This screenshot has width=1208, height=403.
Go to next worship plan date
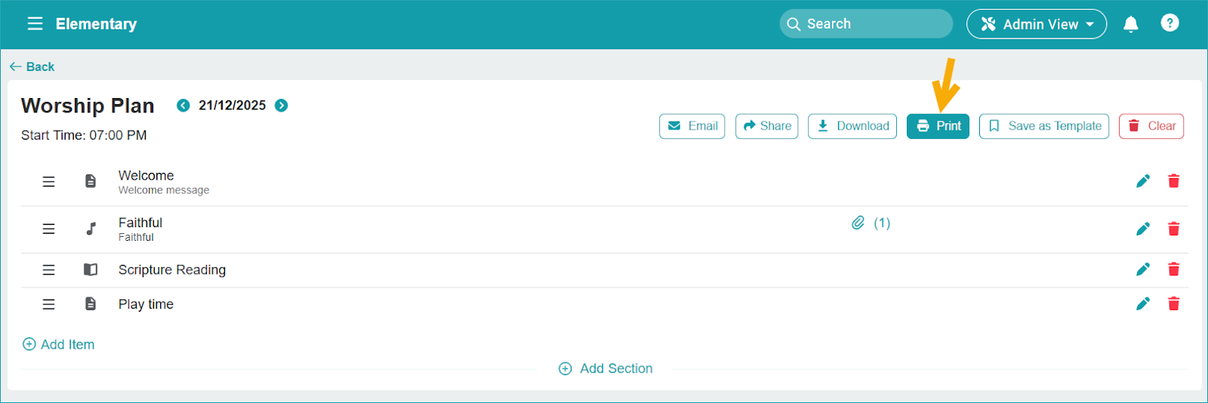click(282, 106)
